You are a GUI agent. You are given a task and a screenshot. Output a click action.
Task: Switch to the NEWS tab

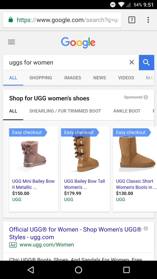99,78
